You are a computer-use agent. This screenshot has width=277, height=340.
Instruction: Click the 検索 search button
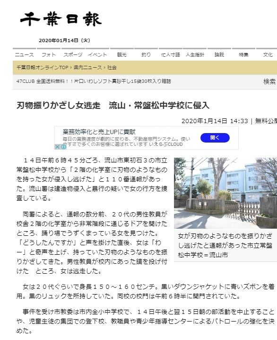pyautogui.click(x=269, y=81)
